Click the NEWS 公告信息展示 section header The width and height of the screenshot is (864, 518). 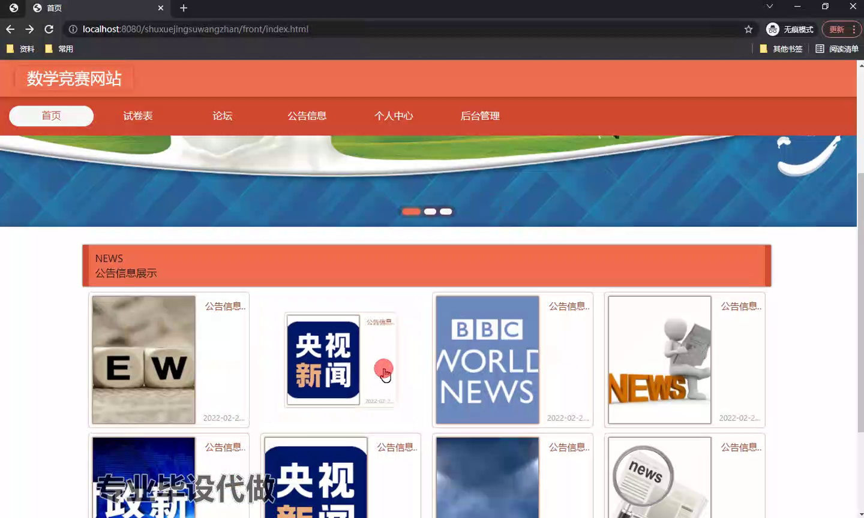tap(427, 266)
